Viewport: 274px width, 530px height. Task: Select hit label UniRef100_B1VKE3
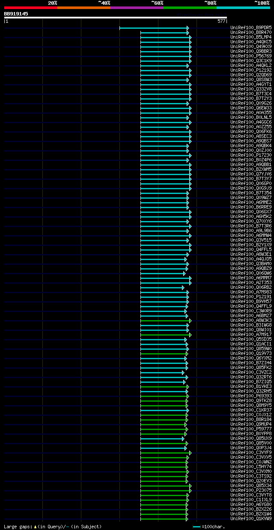[251, 386]
